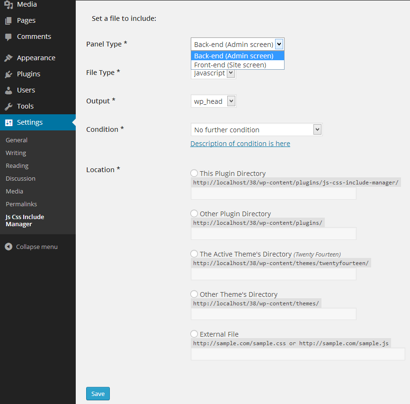Click the Save button
The width and height of the screenshot is (410, 404).
coord(98,394)
